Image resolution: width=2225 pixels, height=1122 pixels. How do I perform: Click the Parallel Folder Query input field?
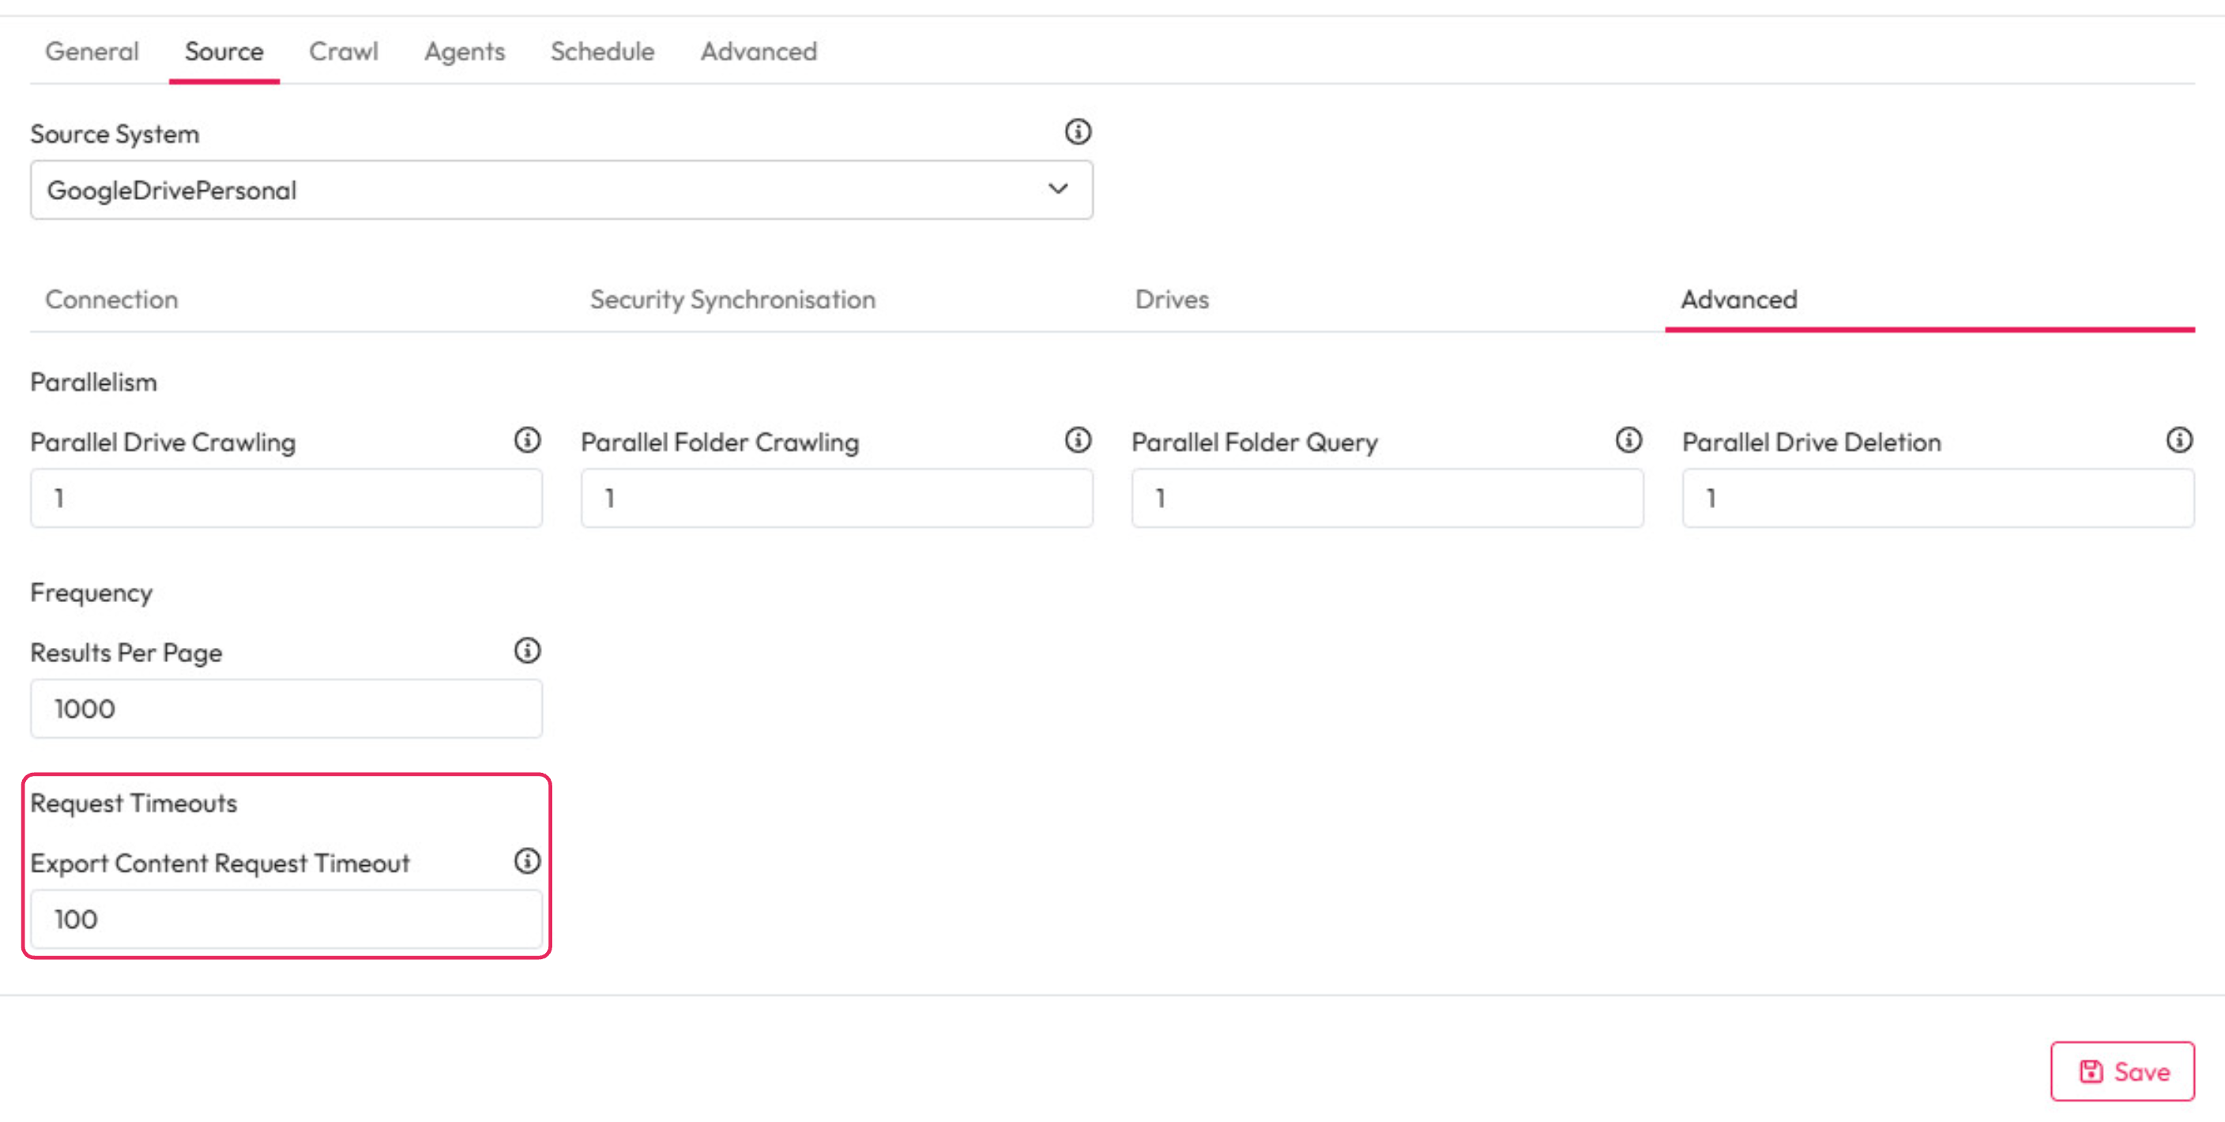(x=1387, y=499)
